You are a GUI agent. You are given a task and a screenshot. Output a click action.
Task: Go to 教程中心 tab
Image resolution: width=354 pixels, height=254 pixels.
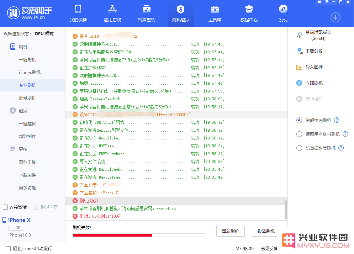pyautogui.click(x=249, y=14)
